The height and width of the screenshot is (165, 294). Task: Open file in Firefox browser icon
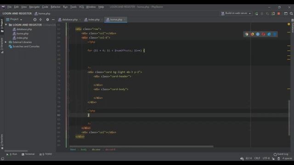(252, 34)
